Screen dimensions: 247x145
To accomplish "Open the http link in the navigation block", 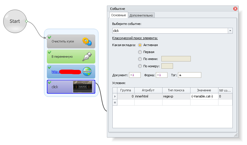I will point(66,72).
